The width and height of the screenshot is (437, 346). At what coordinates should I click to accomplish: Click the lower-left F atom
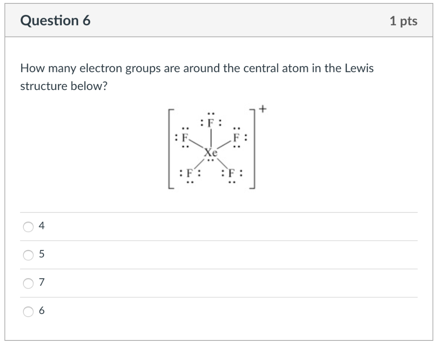pyautogui.click(x=190, y=174)
